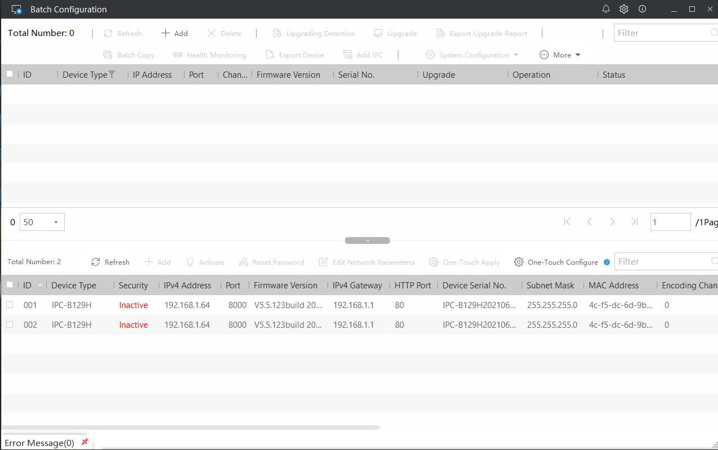The width and height of the screenshot is (718, 450).
Task: Open settings via the title bar gear icon
Action: pyautogui.click(x=623, y=9)
